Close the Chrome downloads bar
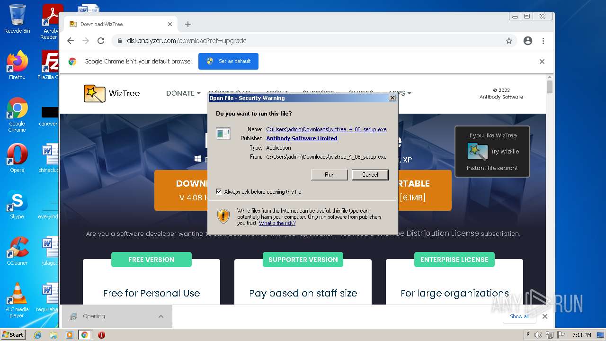 [x=545, y=316]
